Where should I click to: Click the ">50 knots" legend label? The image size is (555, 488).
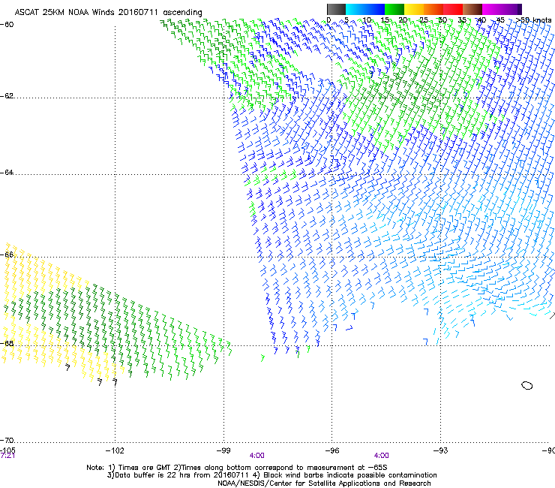534,20
